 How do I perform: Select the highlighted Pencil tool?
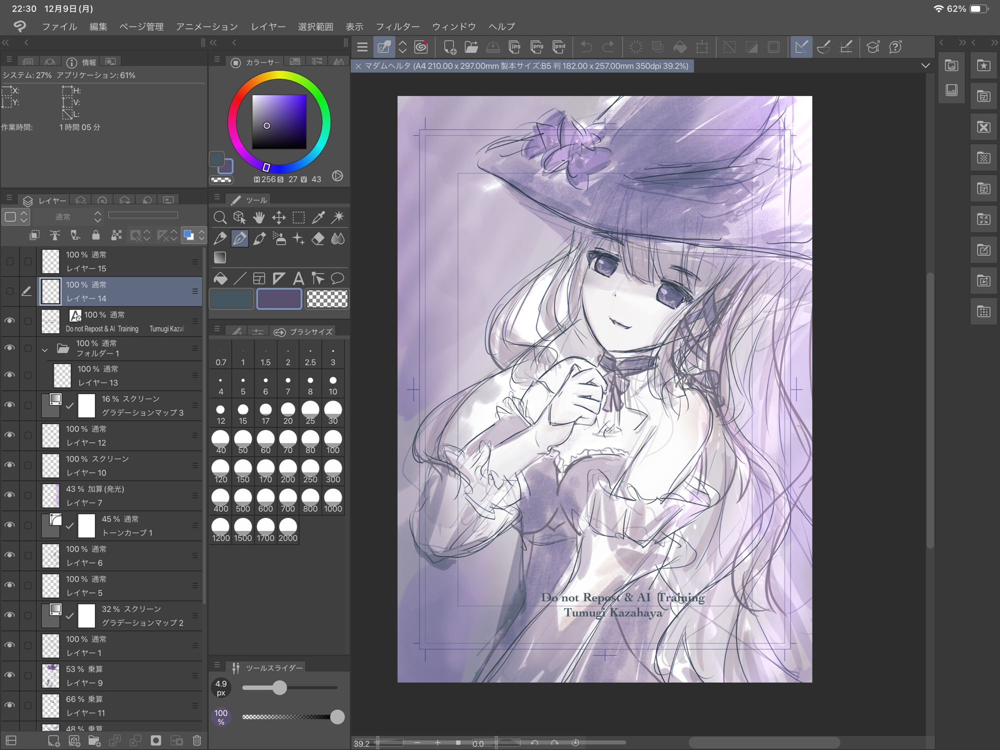(239, 239)
